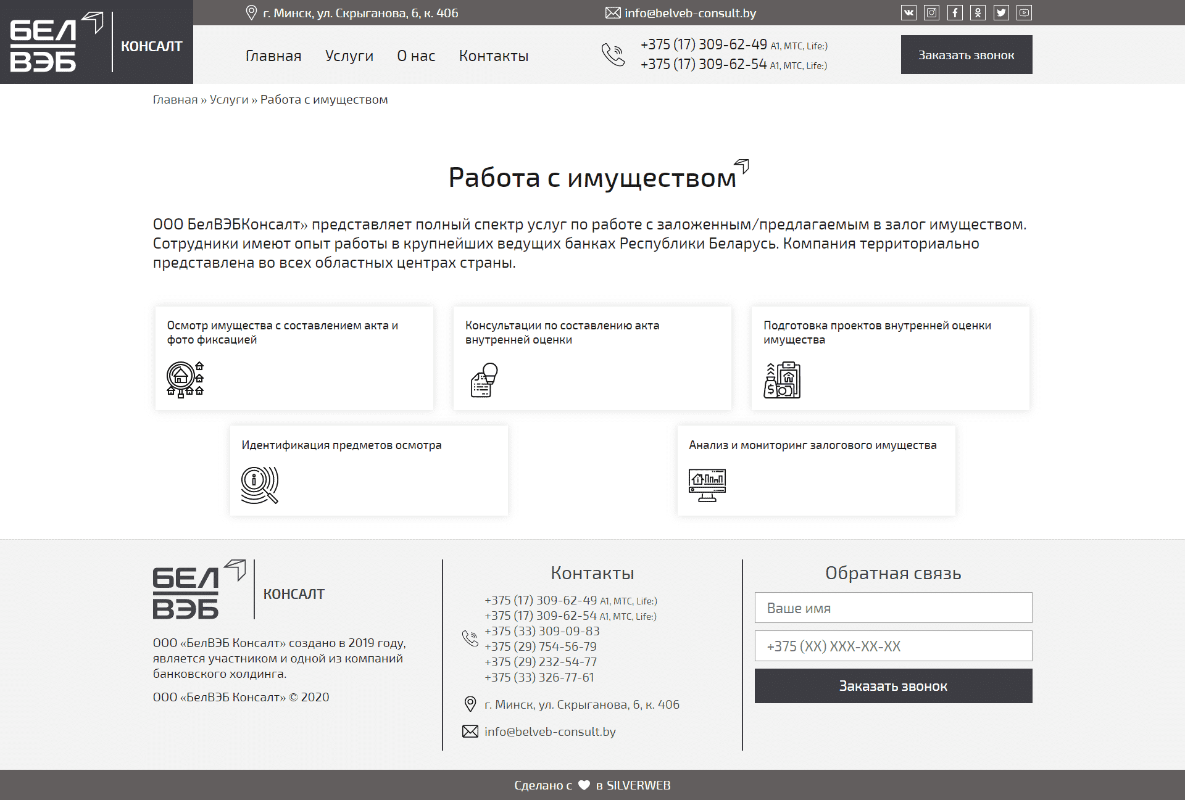Open Контакты in navigation menu
This screenshot has width=1185, height=800.
point(494,56)
